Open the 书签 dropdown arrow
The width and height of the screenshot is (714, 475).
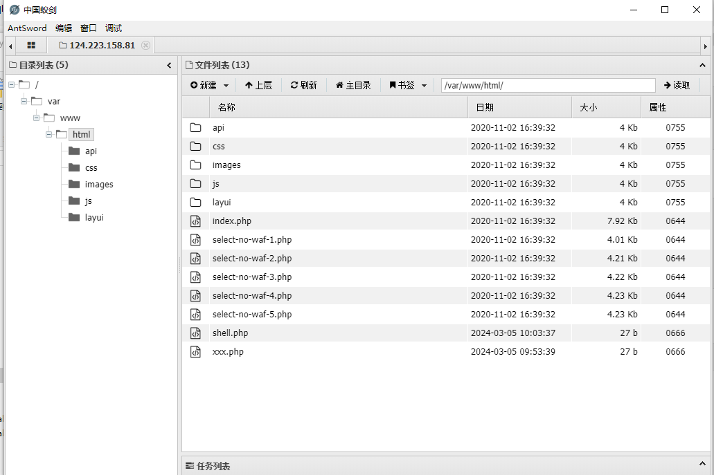[x=424, y=86]
